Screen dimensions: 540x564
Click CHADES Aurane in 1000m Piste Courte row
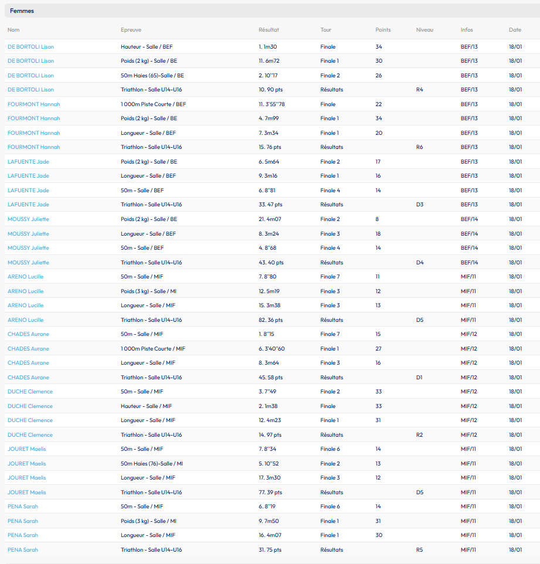pos(28,349)
